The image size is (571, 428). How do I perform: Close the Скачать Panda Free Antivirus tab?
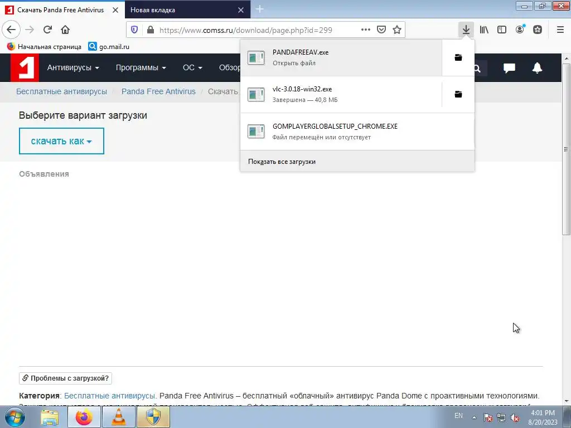coord(115,10)
